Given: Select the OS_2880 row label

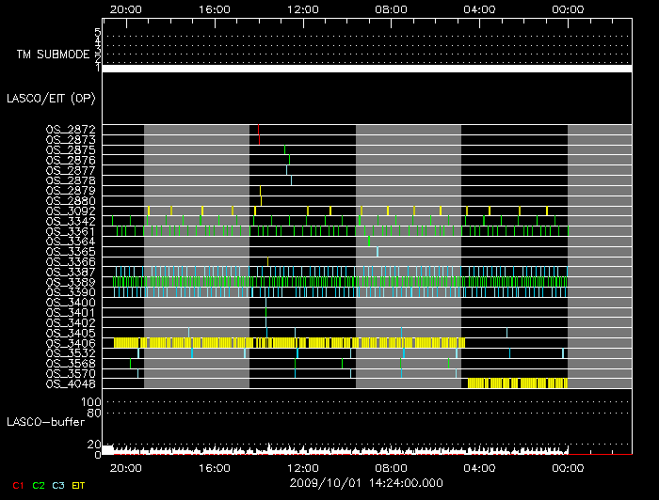Looking at the screenshot, I should pos(71,200).
